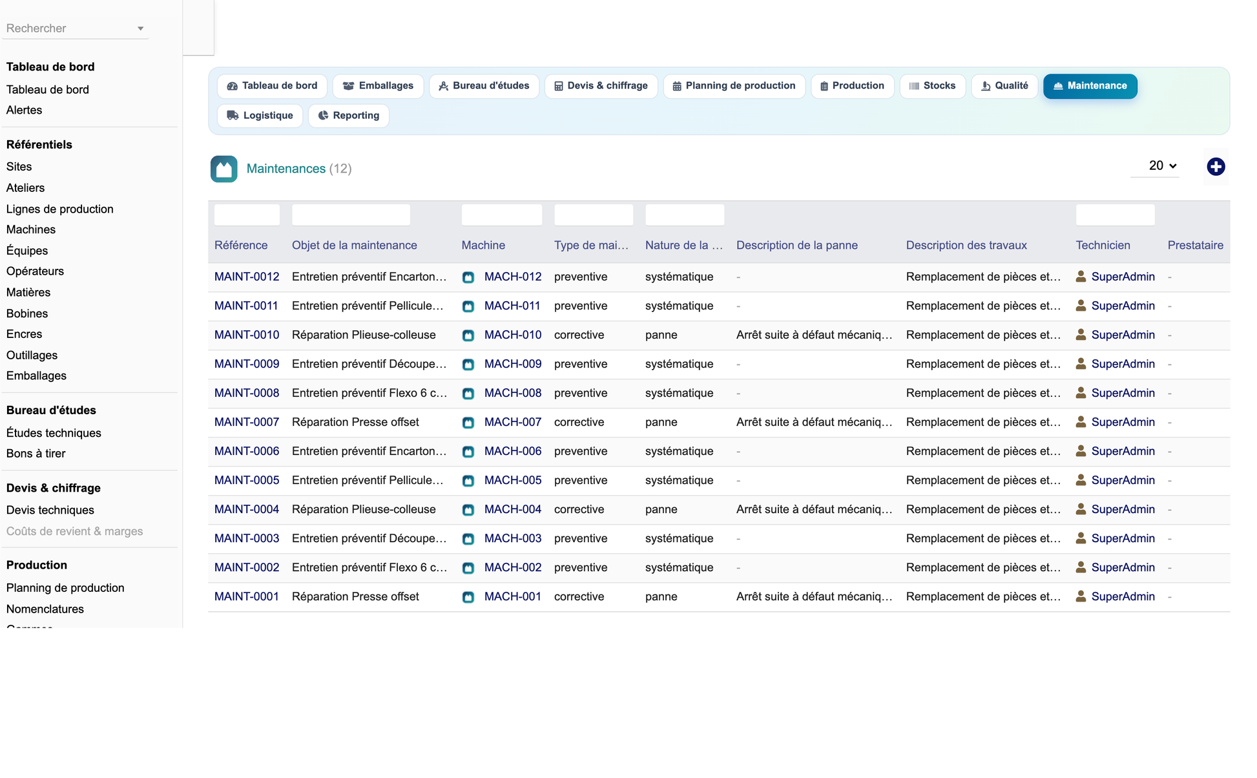Open Bons à tirer in sidebar

click(x=36, y=454)
